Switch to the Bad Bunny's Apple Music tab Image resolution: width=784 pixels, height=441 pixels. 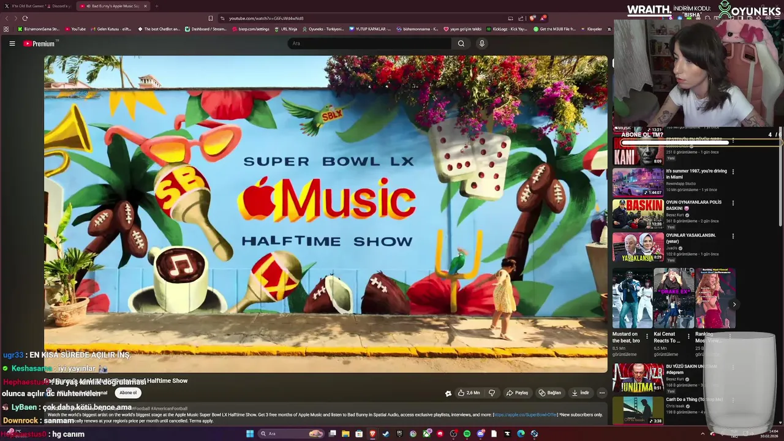pos(112,6)
